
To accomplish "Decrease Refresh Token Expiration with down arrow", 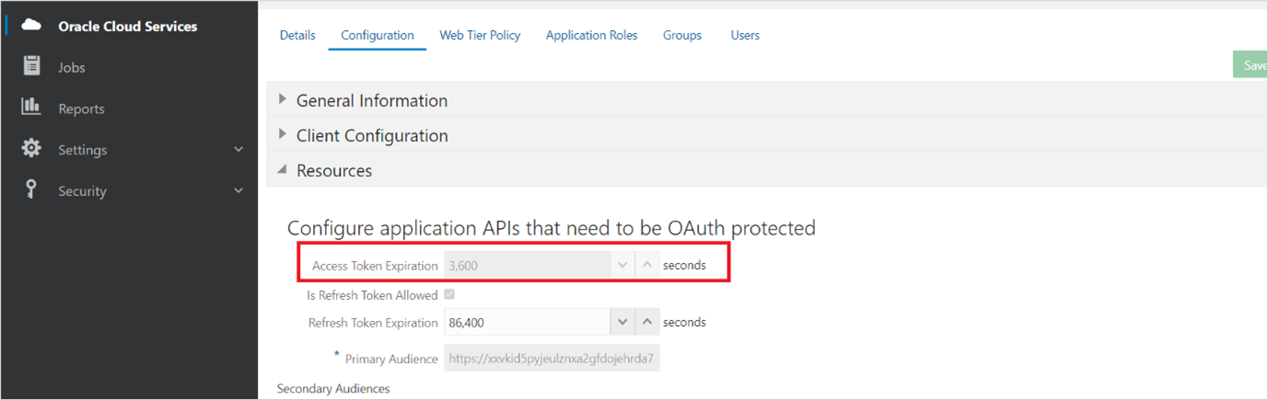I will point(622,322).
